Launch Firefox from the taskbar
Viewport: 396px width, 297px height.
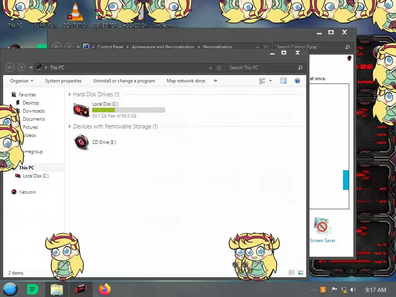pyautogui.click(x=105, y=289)
